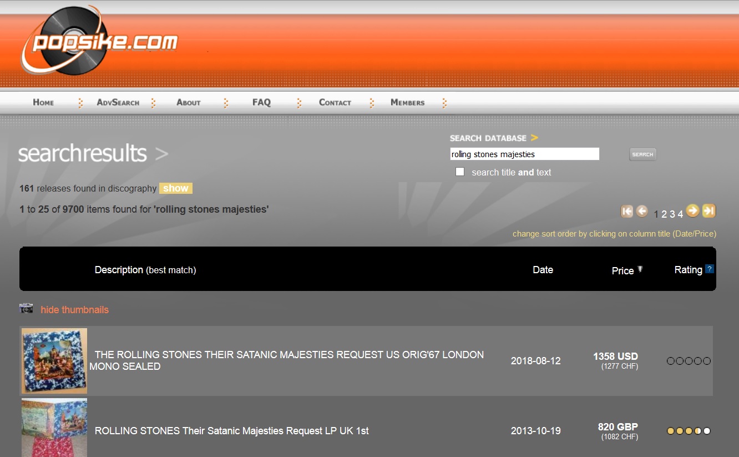Sort results by Date column
This screenshot has width=739, height=457.
pyautogui.click(x=543, y=270)
